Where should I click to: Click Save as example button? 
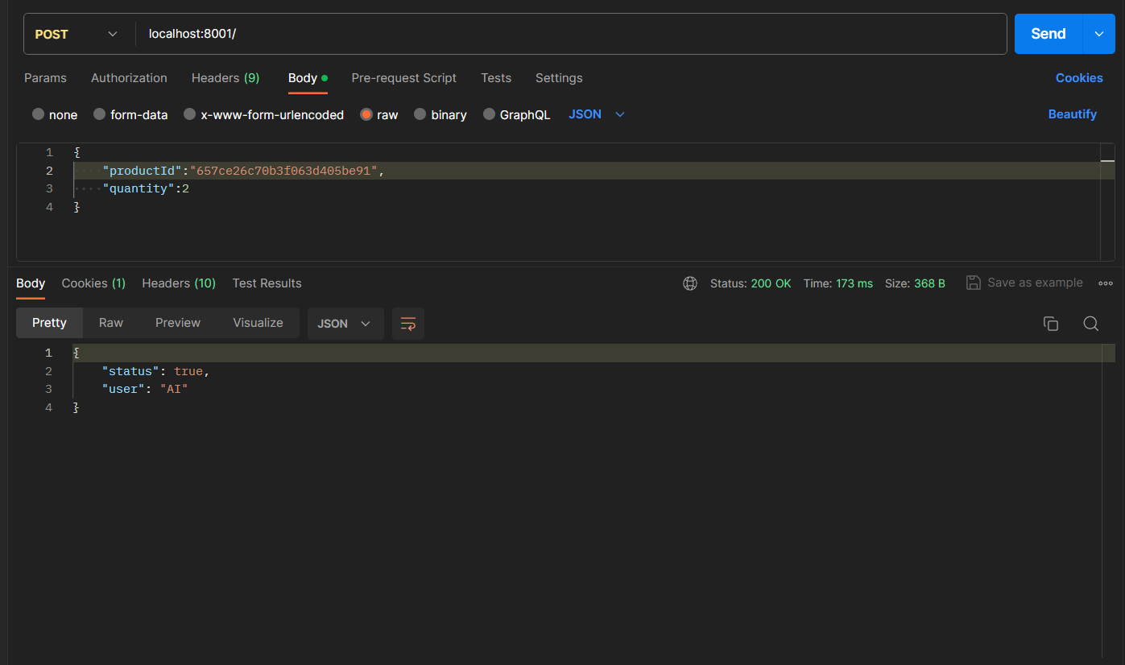click(x=1024, y=283)
